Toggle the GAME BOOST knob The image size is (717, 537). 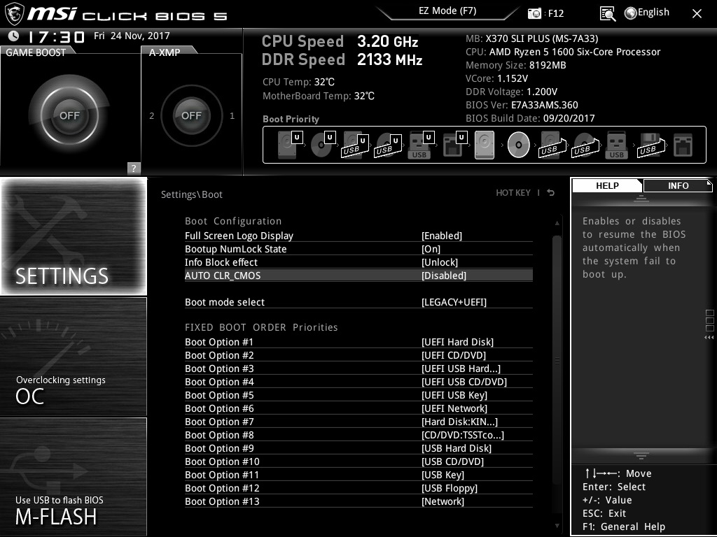click(x=69, y=115)
